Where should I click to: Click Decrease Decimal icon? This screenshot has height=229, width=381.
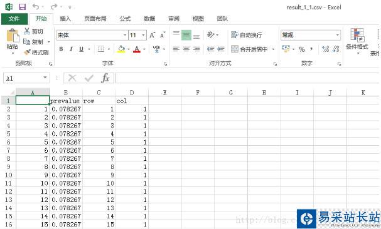click(x=336, y=49)
